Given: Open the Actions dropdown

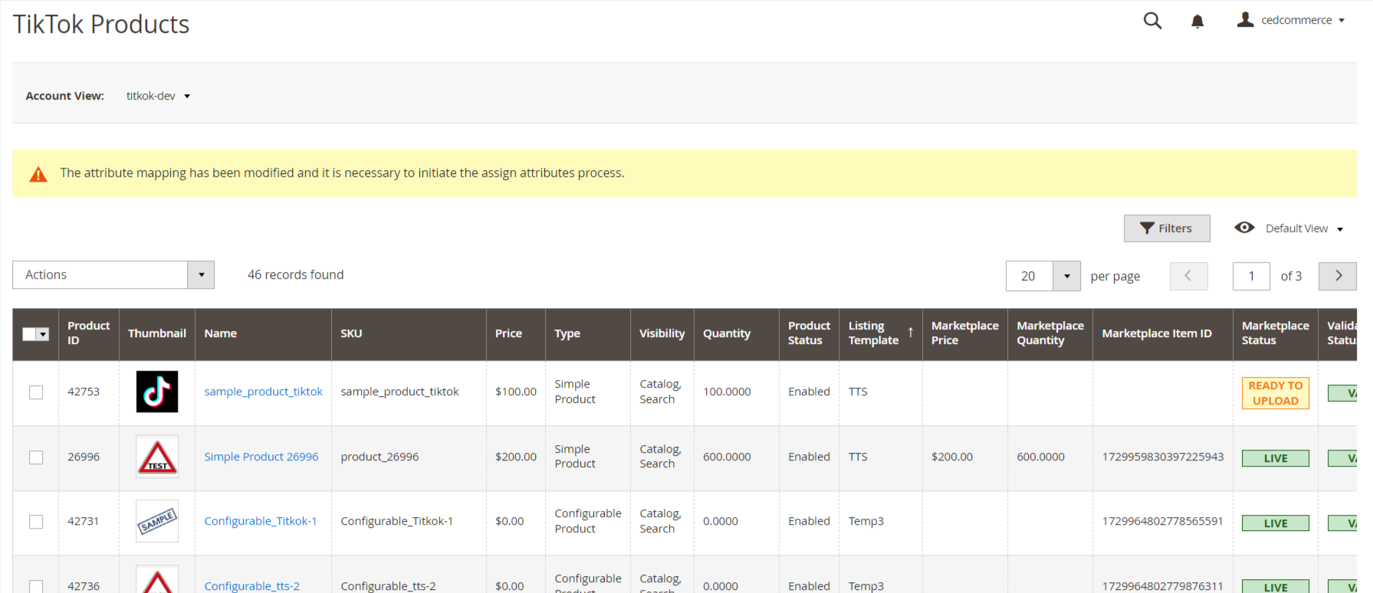Looking at the screenshot, I should (113, 275).
